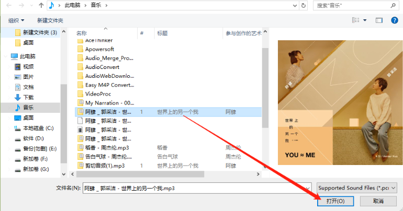Viewport: 403px width, 211px height.
Task: Click the 文件名(N) input field
Action: pos(197,189)
